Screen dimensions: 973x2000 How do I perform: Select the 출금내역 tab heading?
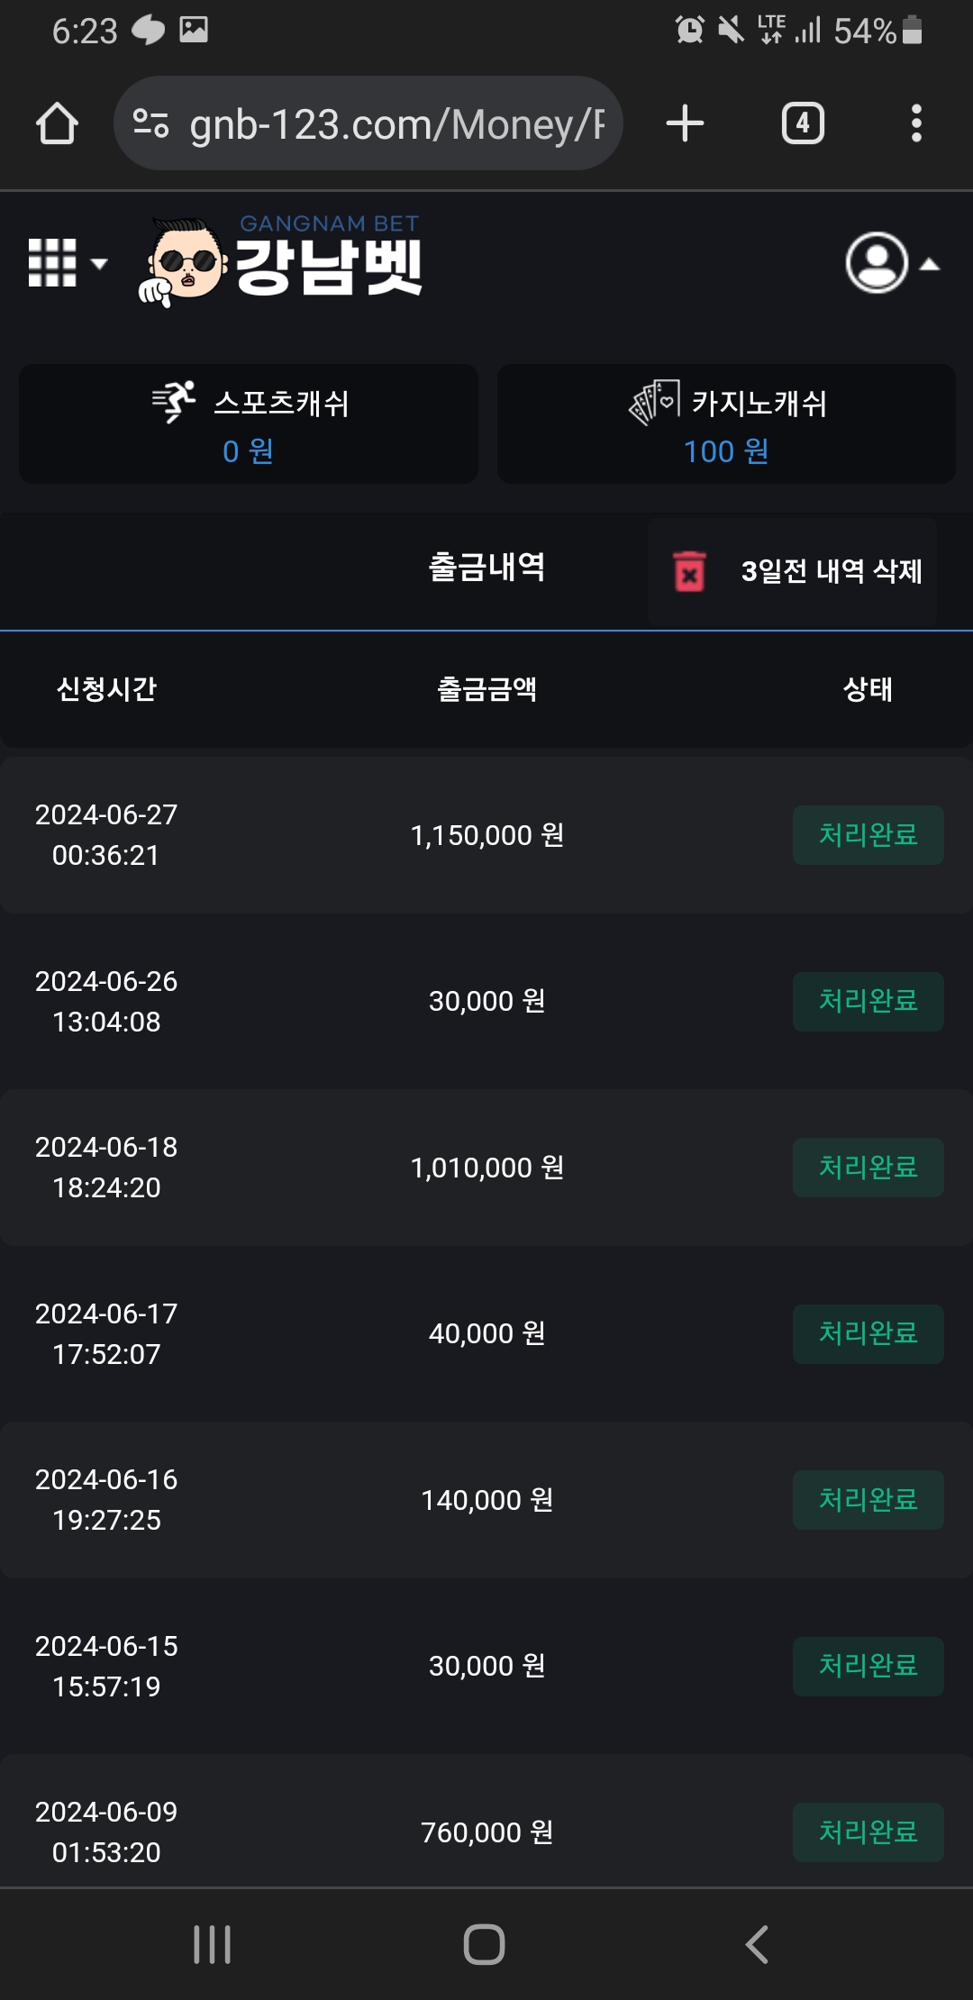click(486, 568)
